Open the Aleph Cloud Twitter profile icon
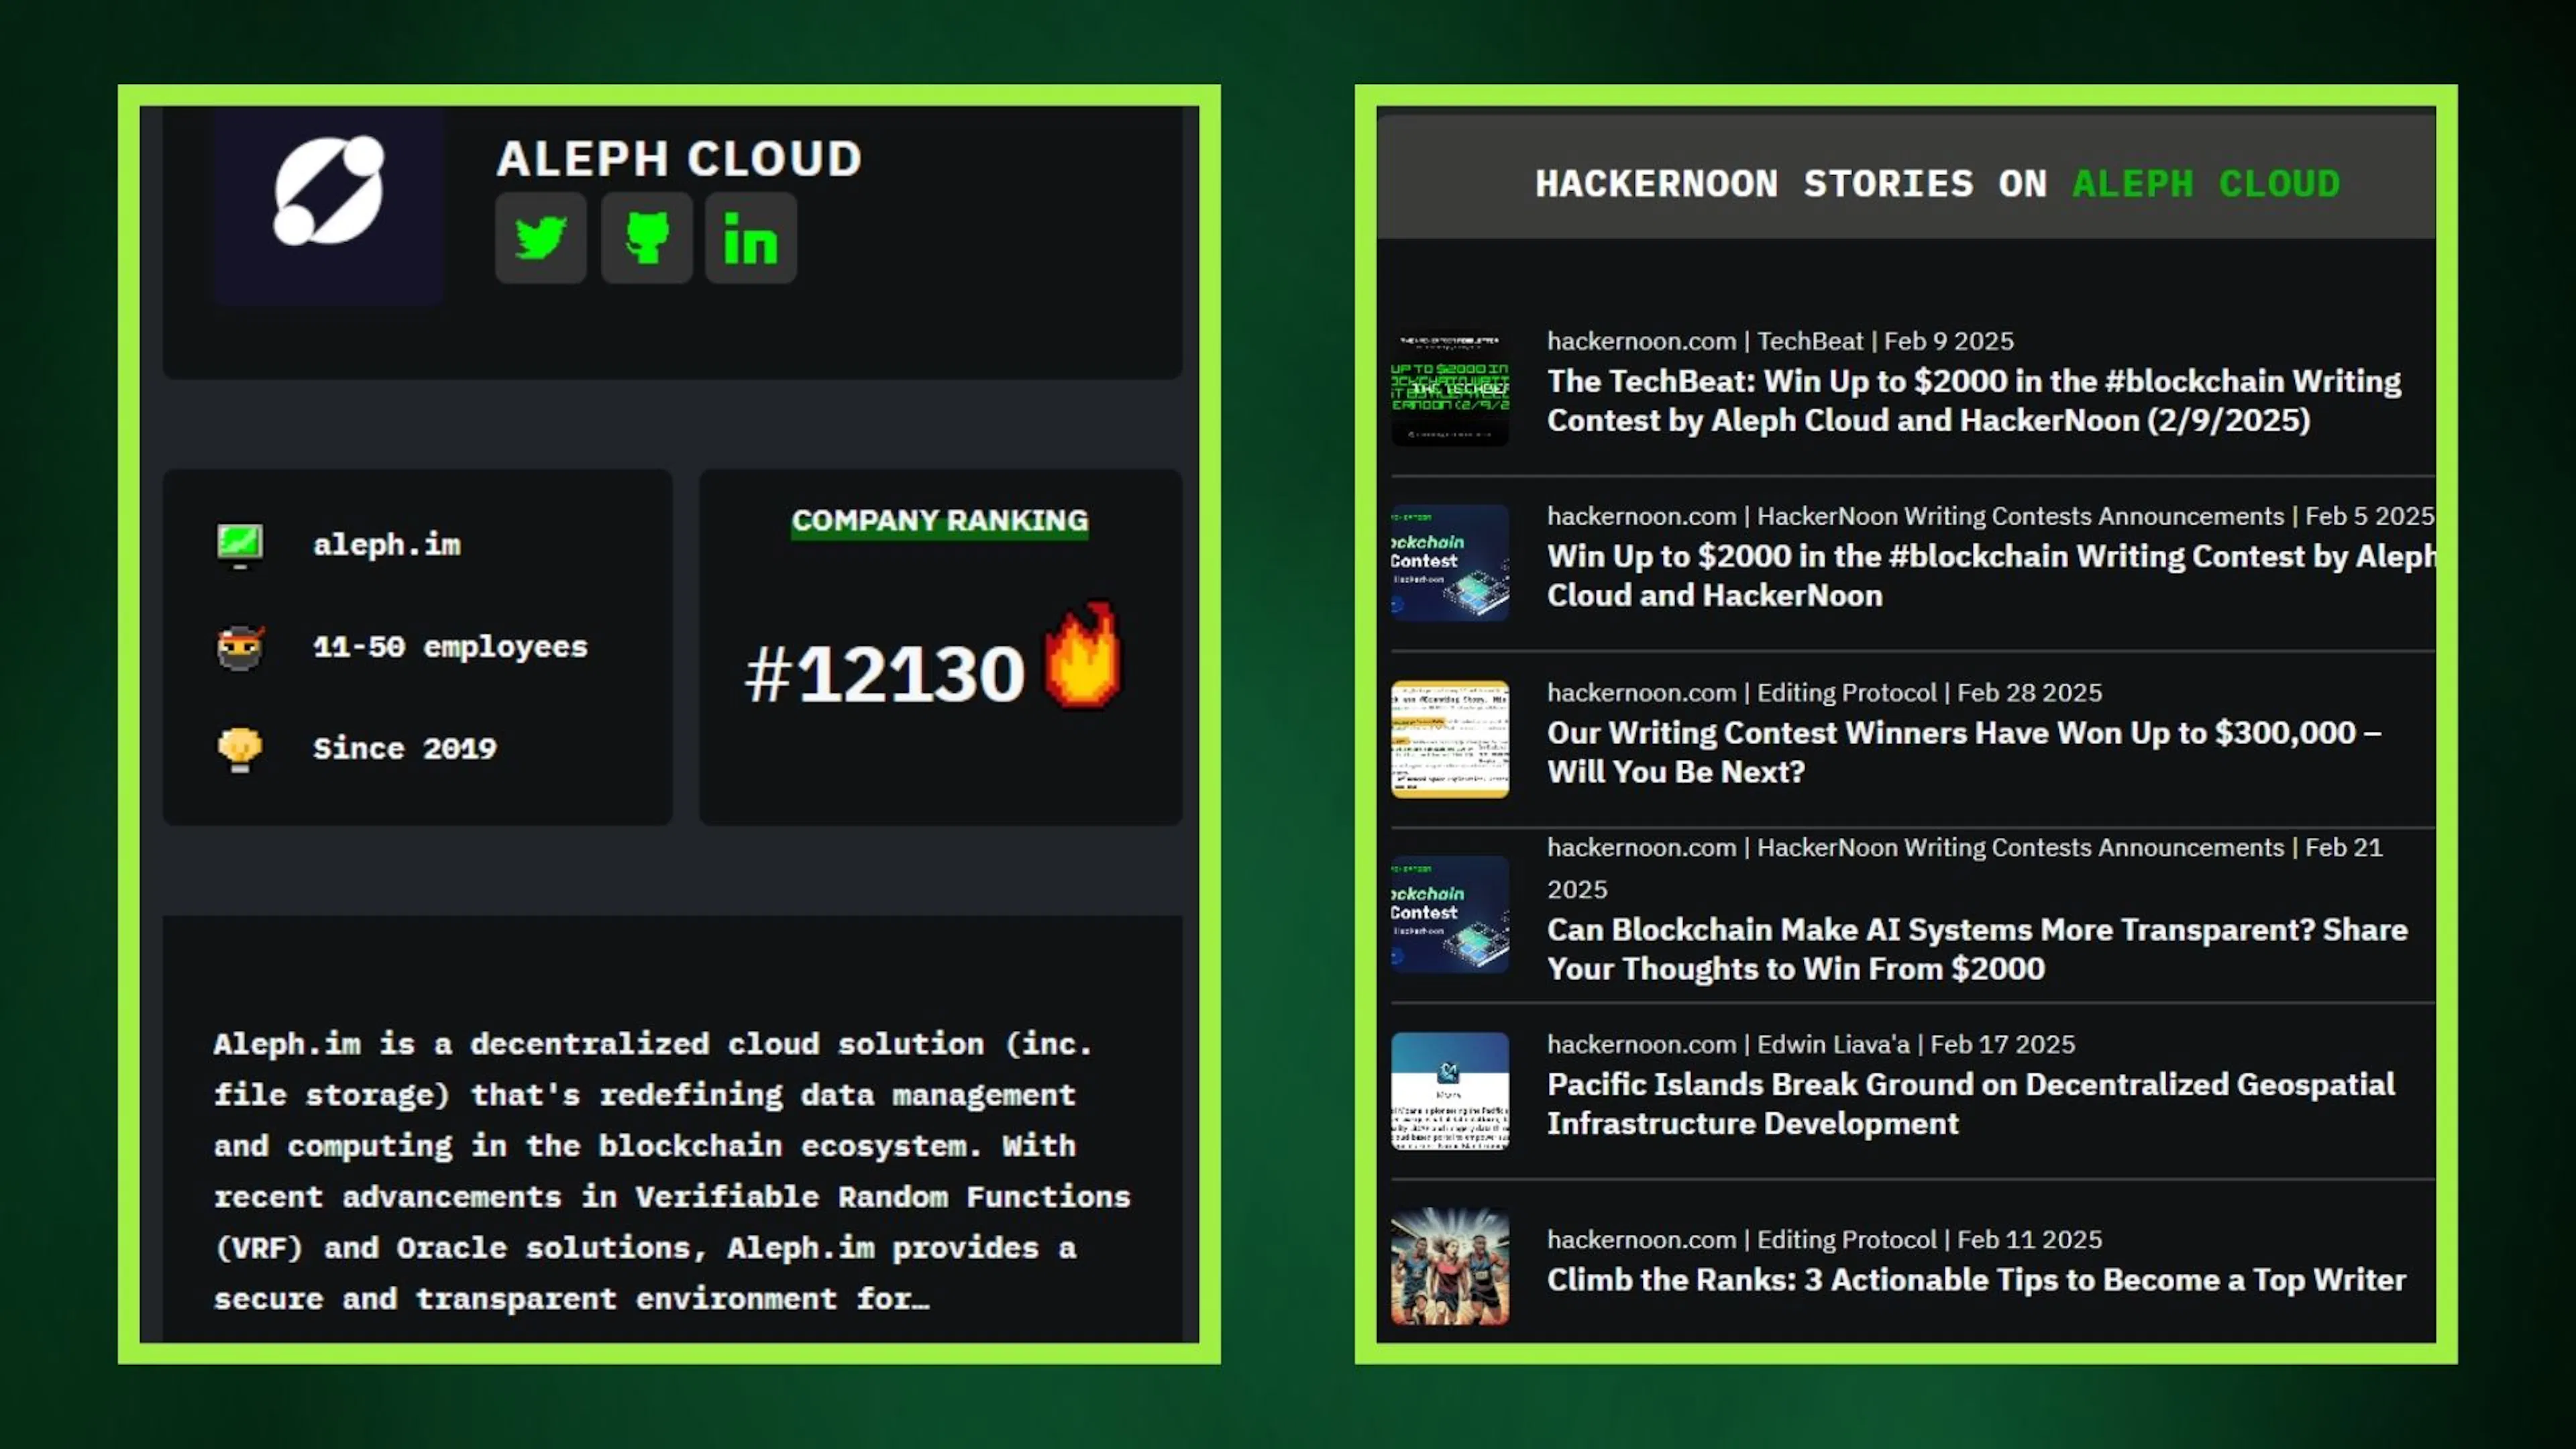Screen dimensions: 2576x1449 (540, 238)
